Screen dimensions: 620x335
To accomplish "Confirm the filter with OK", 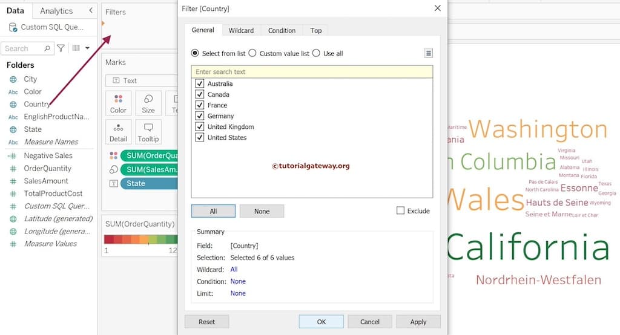I will 322,322.
